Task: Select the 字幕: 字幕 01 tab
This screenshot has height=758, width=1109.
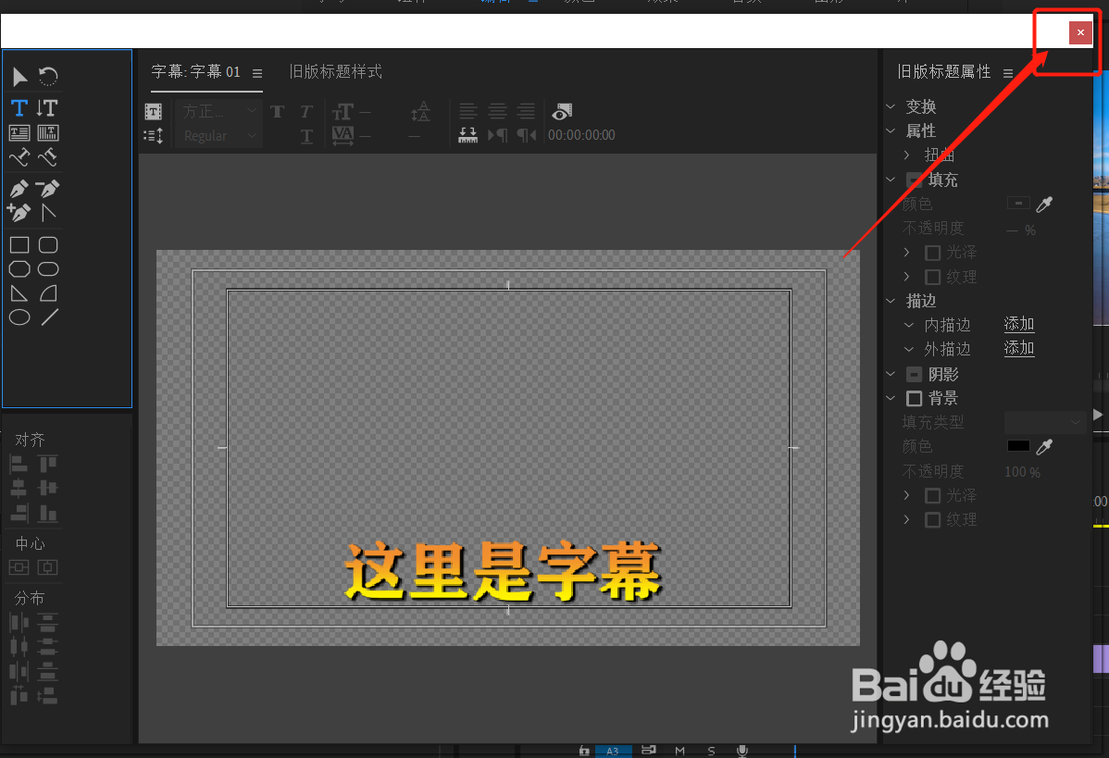Action: pos(196,72)
